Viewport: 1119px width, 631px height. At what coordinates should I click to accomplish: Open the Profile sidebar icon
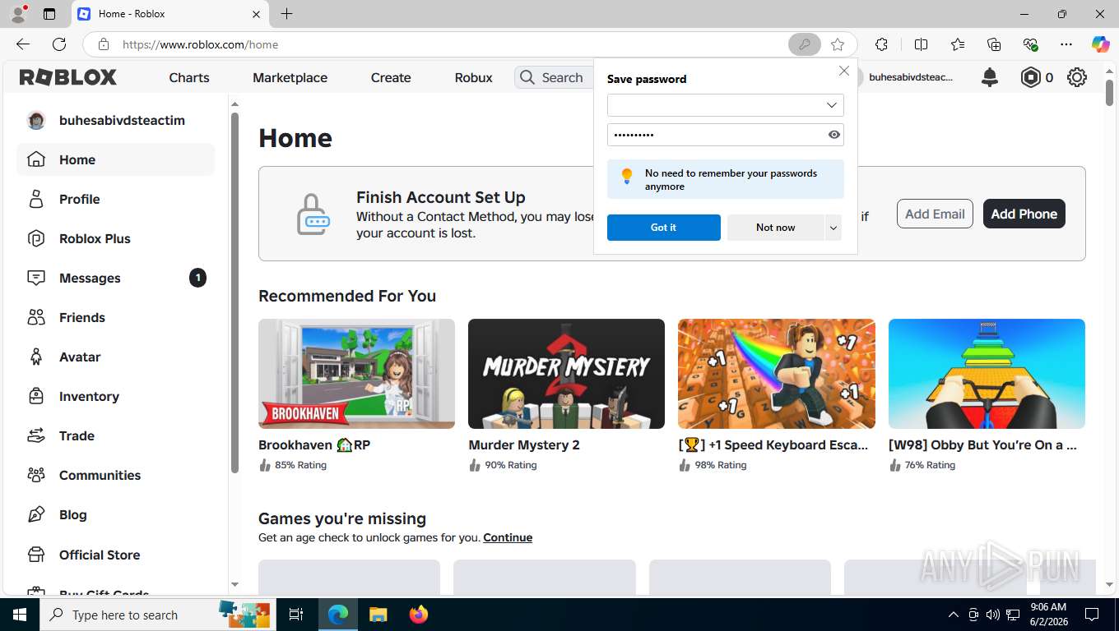36,199
